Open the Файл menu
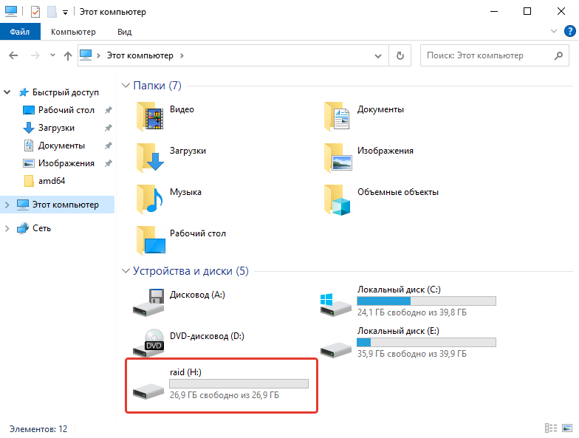Screen dimensions: 579x438 coord(20,32)
